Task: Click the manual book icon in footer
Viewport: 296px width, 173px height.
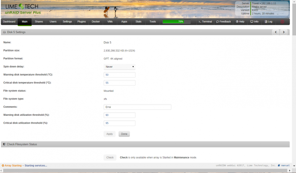Action: tap(279, 165)
